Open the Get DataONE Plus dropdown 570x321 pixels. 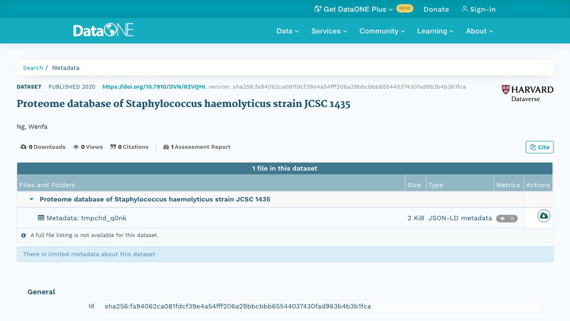coord(354,9)
